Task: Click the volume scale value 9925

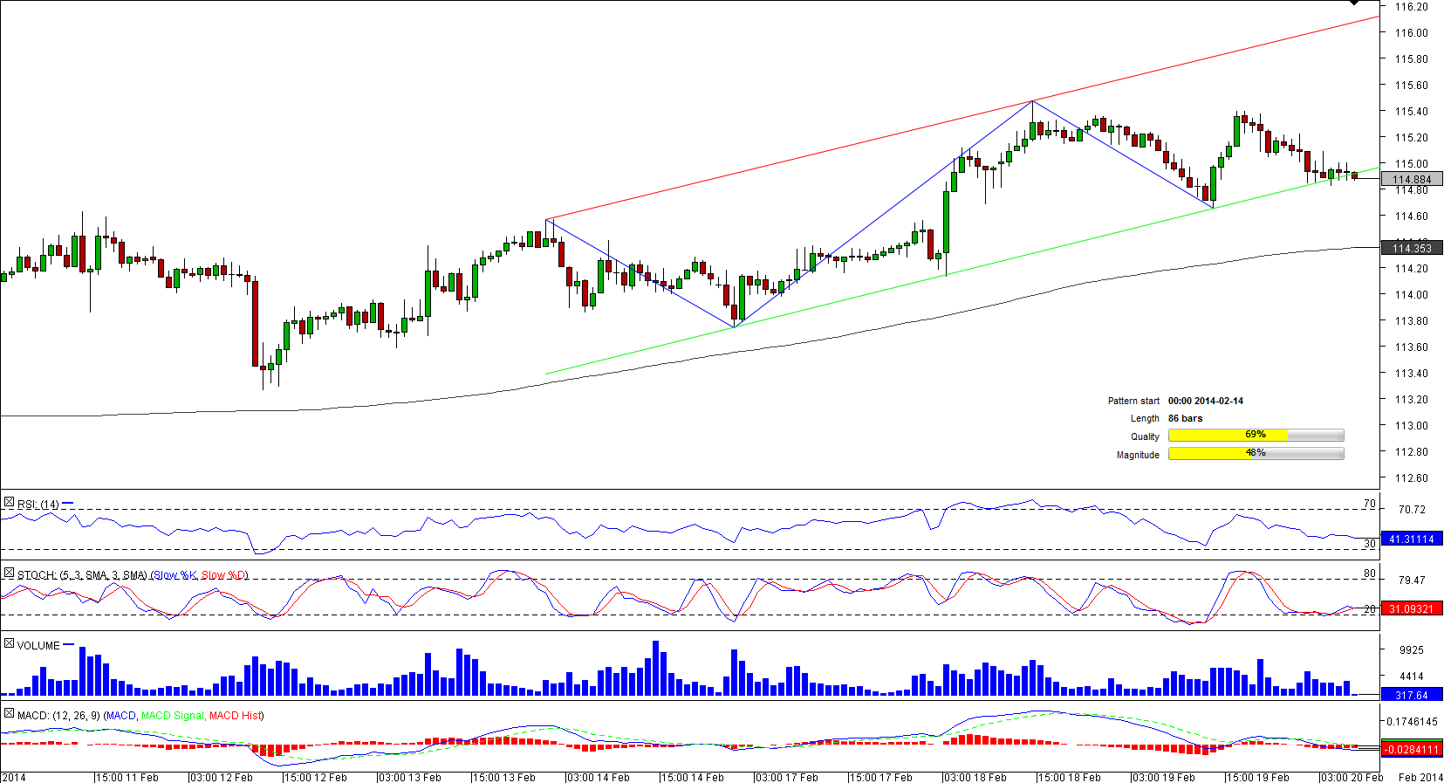Action: [1412, 650]
